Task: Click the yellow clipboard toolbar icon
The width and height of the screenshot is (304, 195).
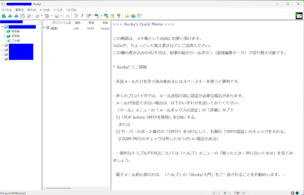Action: [x=112, y=16]
